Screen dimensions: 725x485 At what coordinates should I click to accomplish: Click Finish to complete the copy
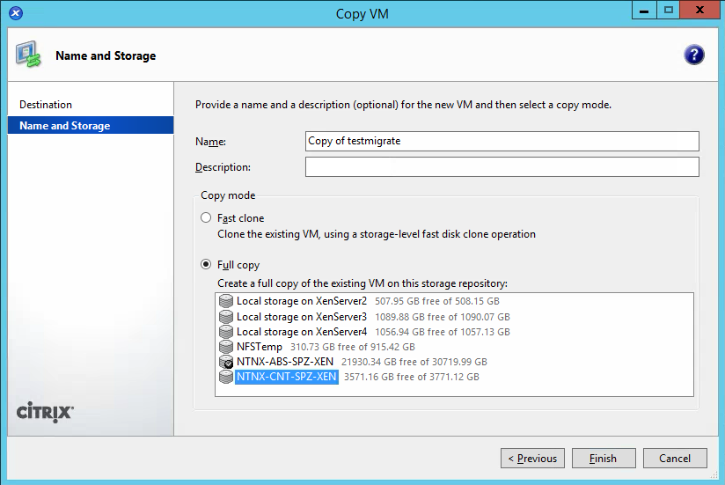coord(603,458)
